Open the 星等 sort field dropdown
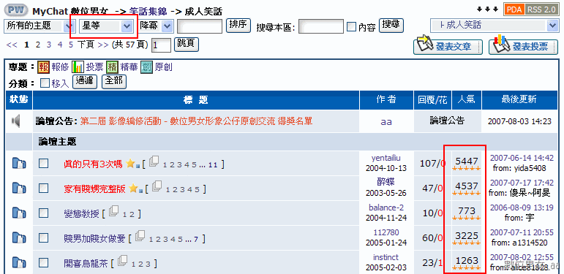The height and width of the screenshot is (274, 564). (x=106, y=26)
